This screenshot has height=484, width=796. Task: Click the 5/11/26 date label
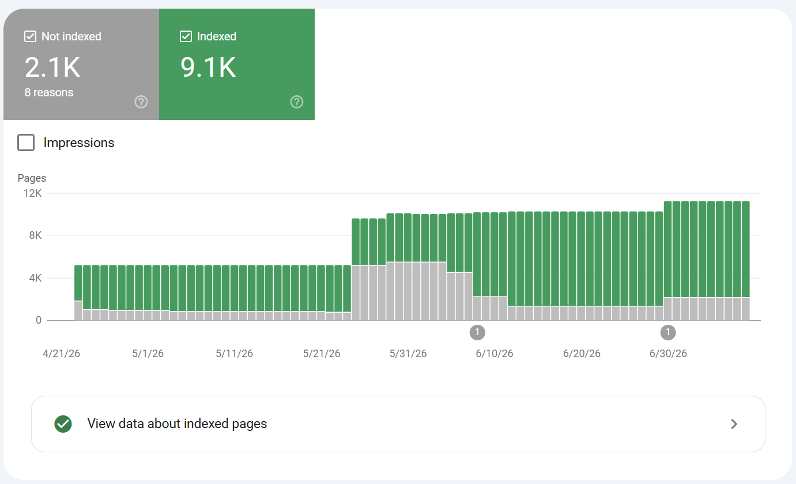tap(235, 354)
